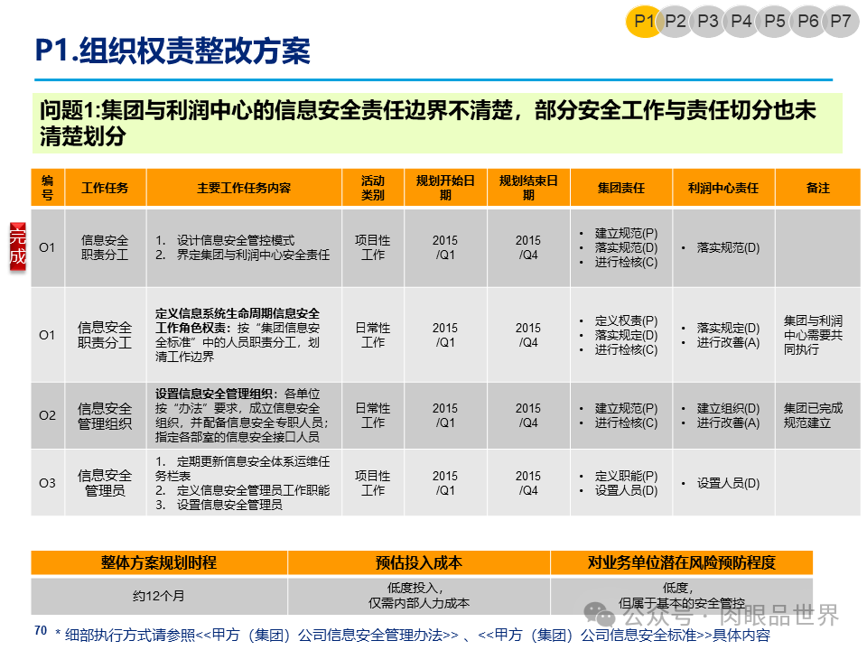This screenshot has width=867, height=650.
Task: Click the footnote starting with 细部执行方式请参照
Action: pyautogui.click(x=413, y=636)
